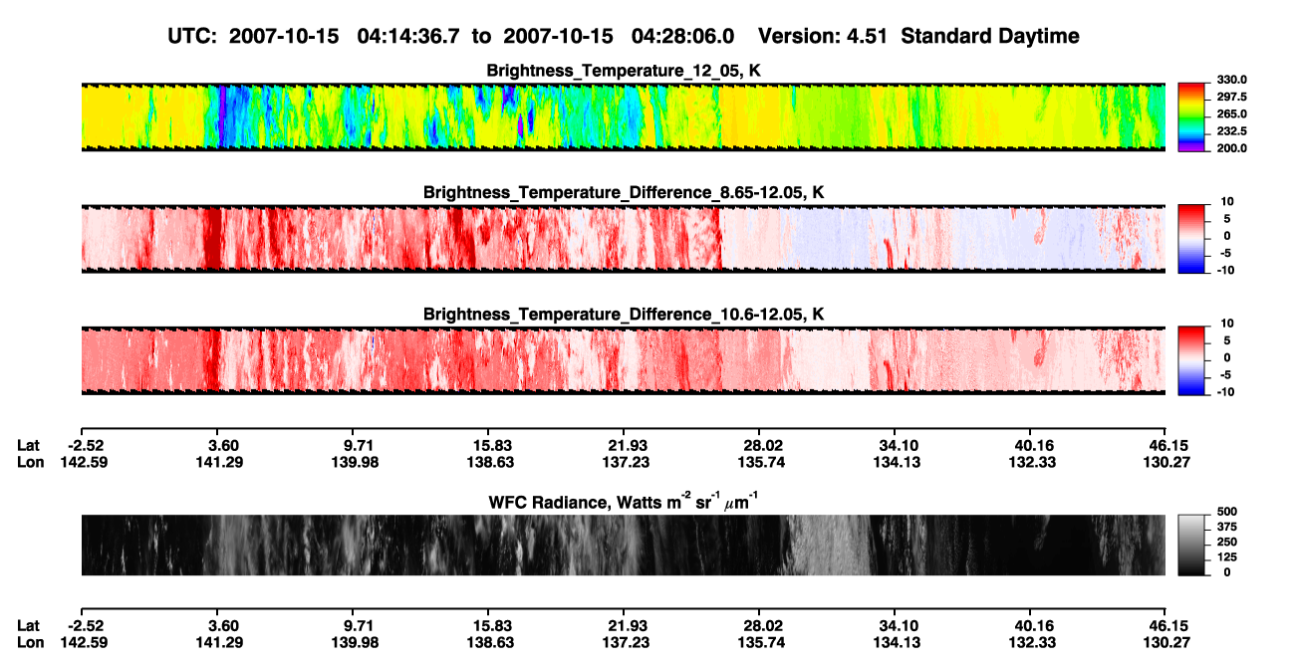Click the WFC Radiance plot title
Image resolution: width=1295 pixels, height=664 pixels.
(x=624, y=501)
